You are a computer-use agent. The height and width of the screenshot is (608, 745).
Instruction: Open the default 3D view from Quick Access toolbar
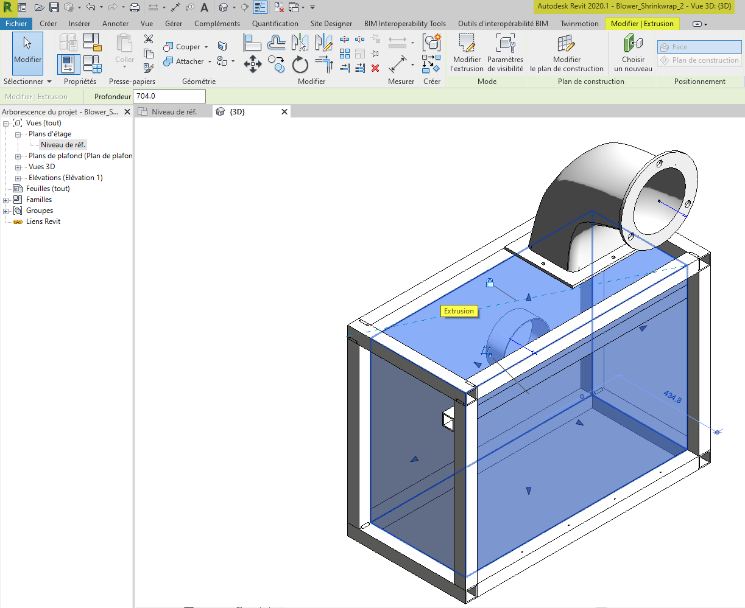[x=224, y=7]
